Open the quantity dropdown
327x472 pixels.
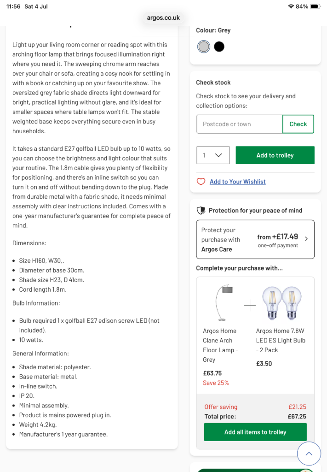(213, 155)
